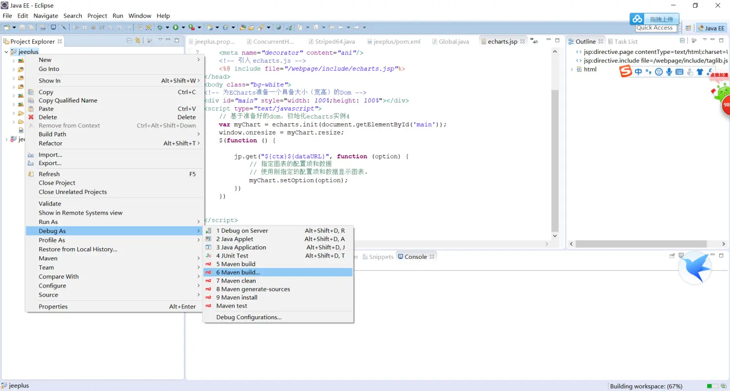Close the Console view tab
Image resolution: width=730 pixels, height=391 pixels.
pyautogui.click(x=431, y=256)
